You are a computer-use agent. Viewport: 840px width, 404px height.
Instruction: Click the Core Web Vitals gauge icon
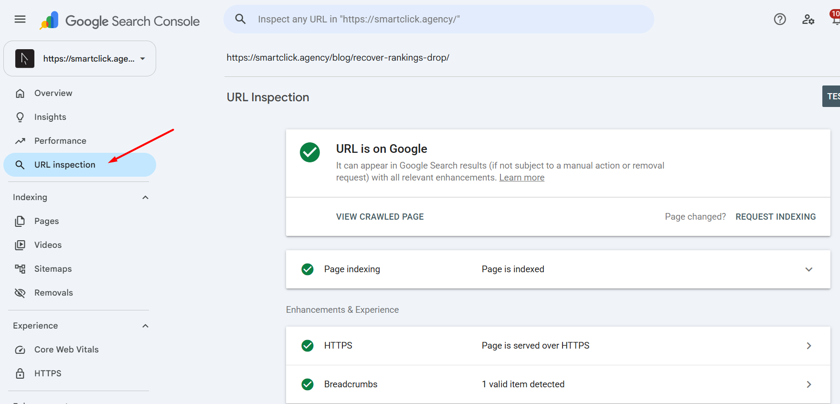[20, 350]
